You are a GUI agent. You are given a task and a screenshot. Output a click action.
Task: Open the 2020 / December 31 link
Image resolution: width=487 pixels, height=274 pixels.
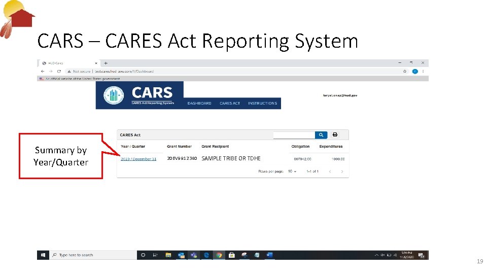pos(138,159)
